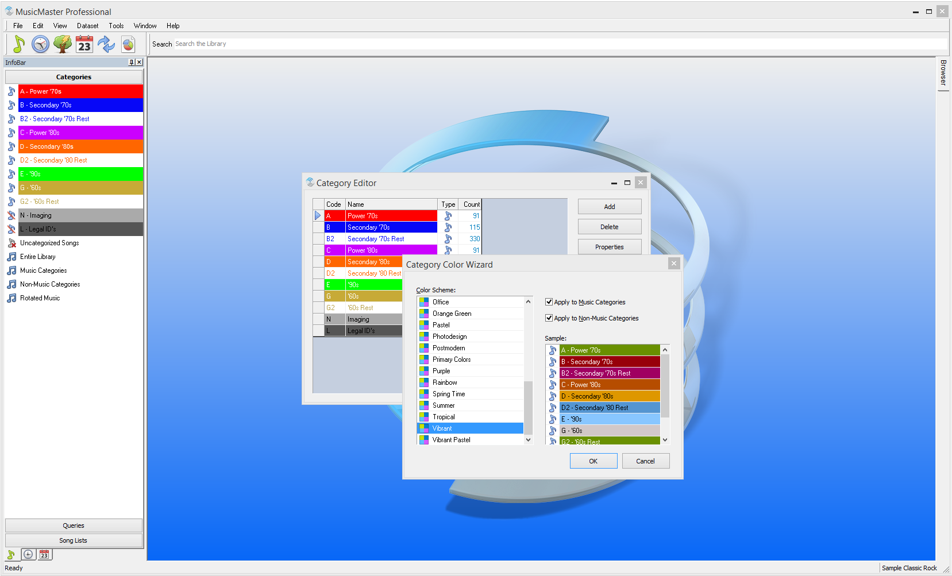The height and width of the screenshot is (576, 952).
Task: Close the Category Color Wizard dialog
Action: point(674,264)
